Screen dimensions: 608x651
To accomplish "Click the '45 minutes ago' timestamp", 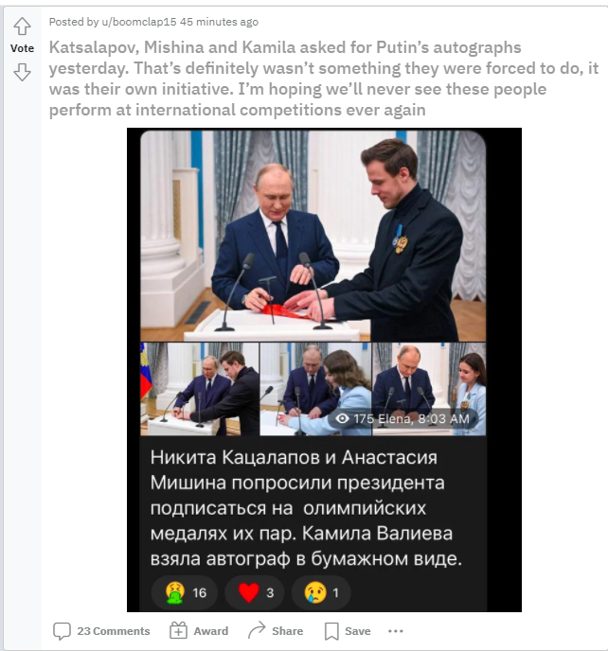I will tap(219, 22).
